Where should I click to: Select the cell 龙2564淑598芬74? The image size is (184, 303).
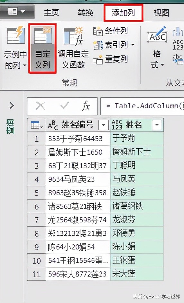click(x=78, y=220)
